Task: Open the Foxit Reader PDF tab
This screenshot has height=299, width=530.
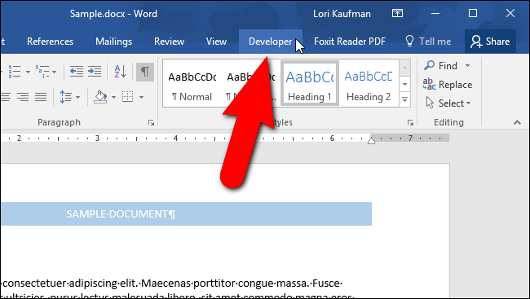Action: point(350,42)
